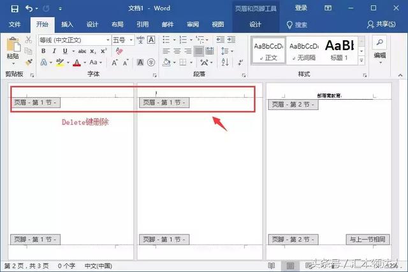Increase paragraph indent

231,39
